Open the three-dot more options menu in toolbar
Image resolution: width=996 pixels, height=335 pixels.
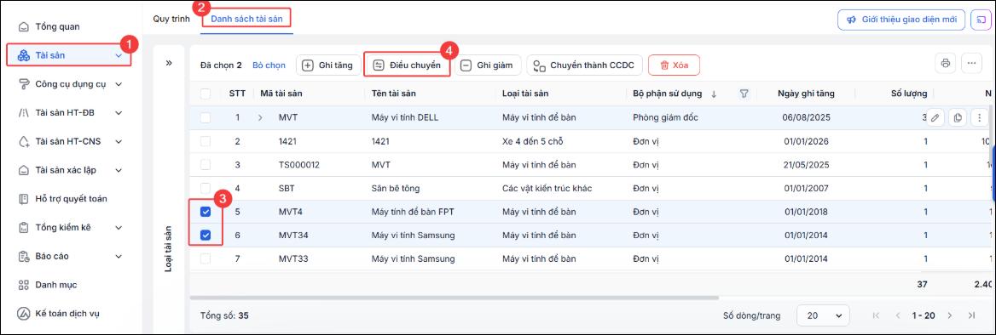[972, 63]
